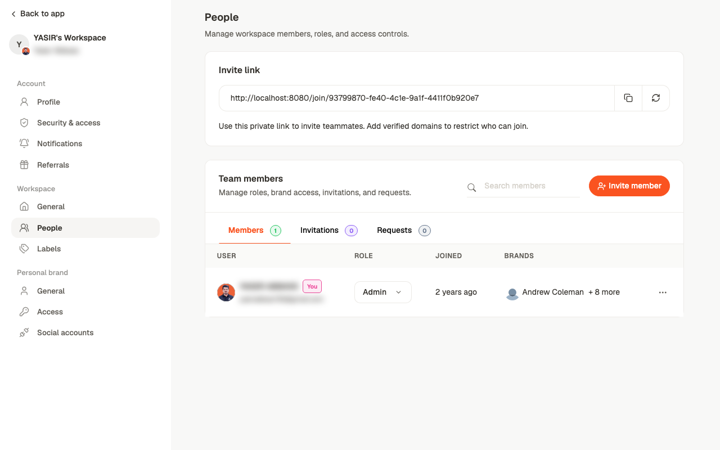Switch to the Invitations tab
Screen dimensions: 720x450
tap(328, 230)
